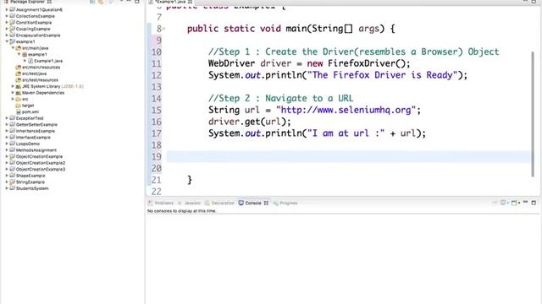
Task: Click the editor's vertical scrollbar
Action: point(533,114)
